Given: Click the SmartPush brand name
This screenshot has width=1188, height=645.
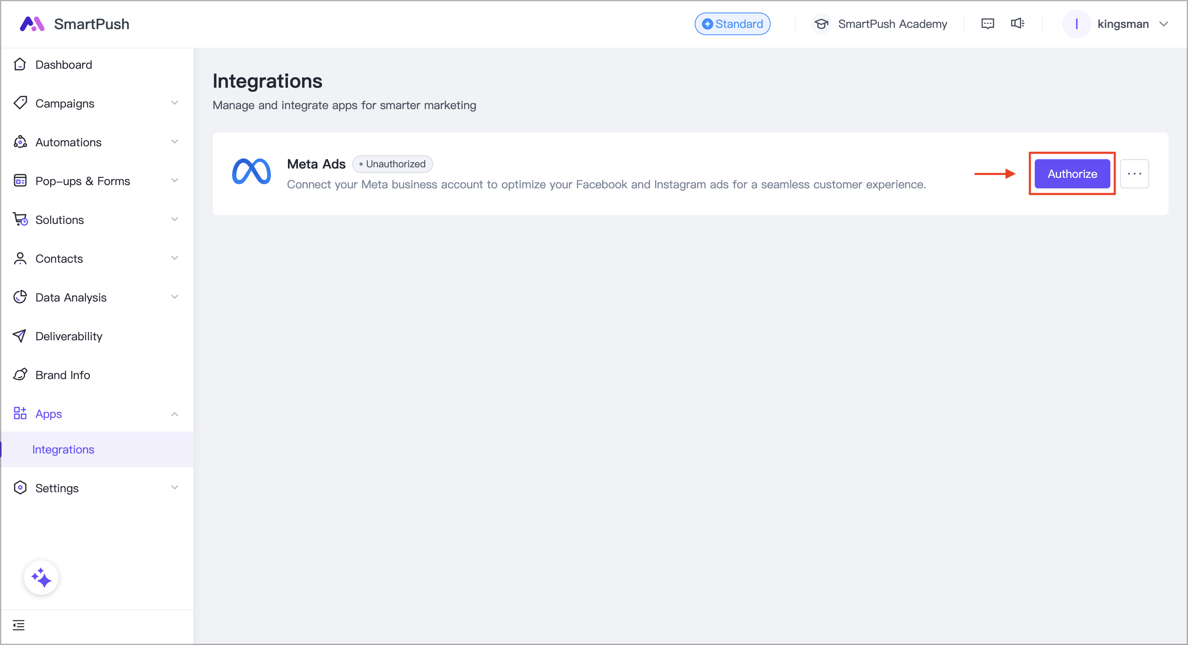Looking at the screenshot, I should pos(91,24).
